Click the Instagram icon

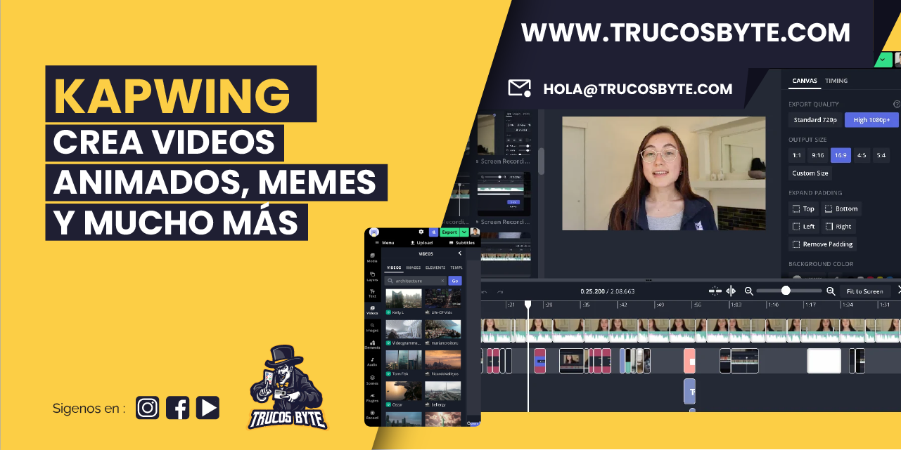click(x=148, y=408)
